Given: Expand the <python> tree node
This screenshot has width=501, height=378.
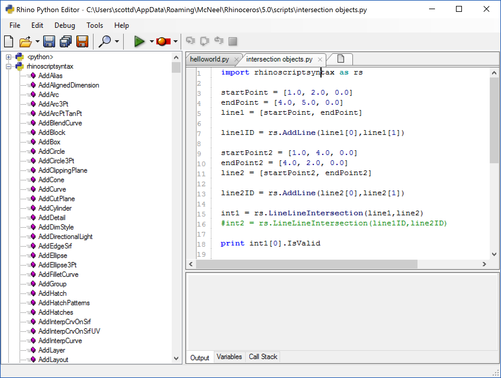Looking at the screenshot, I should [9, 57].
